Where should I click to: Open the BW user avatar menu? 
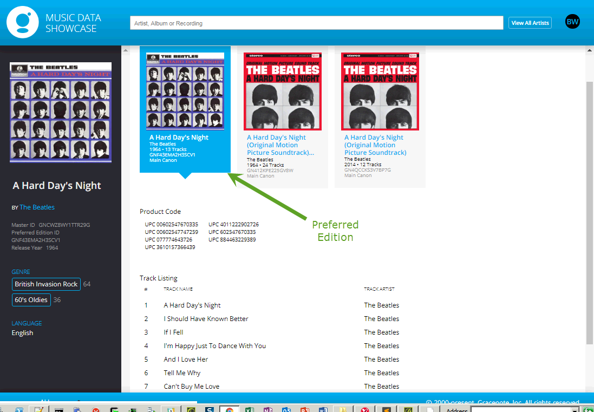pyautogui.click(x=572, y=22)
